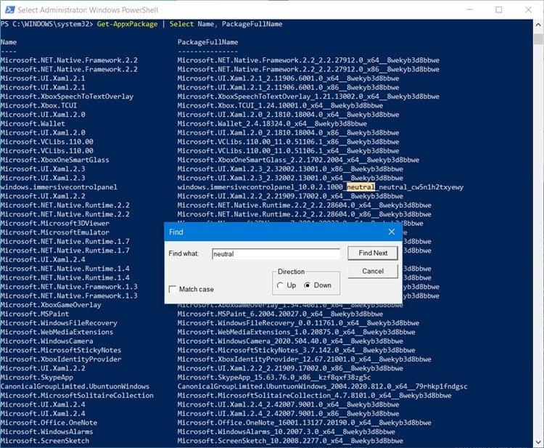The width and height of the screenshot is (544, 448).
Task: Click 'Microsoft.WindowsAlarms' name entry
Action: pos(46,432)
